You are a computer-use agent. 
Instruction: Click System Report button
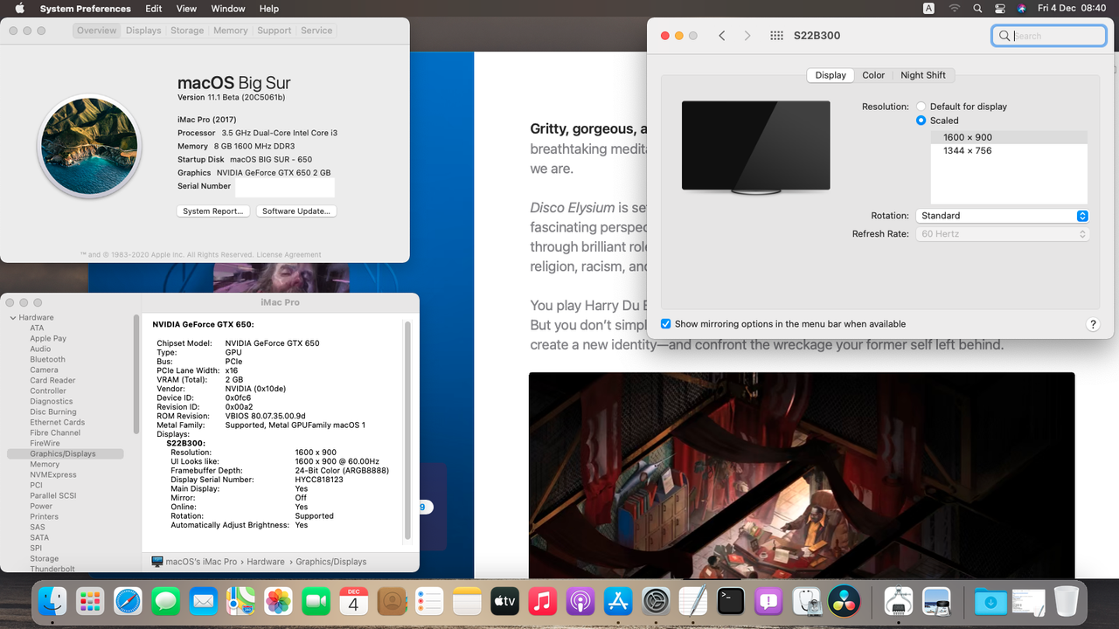[213, 211]
